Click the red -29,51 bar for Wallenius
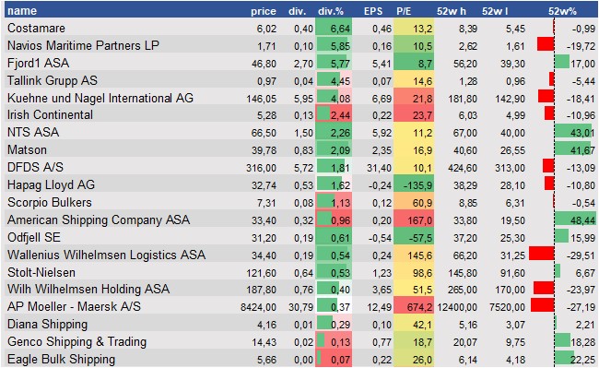599x368 pixels. pyautogui.click(x=542, y=254)
